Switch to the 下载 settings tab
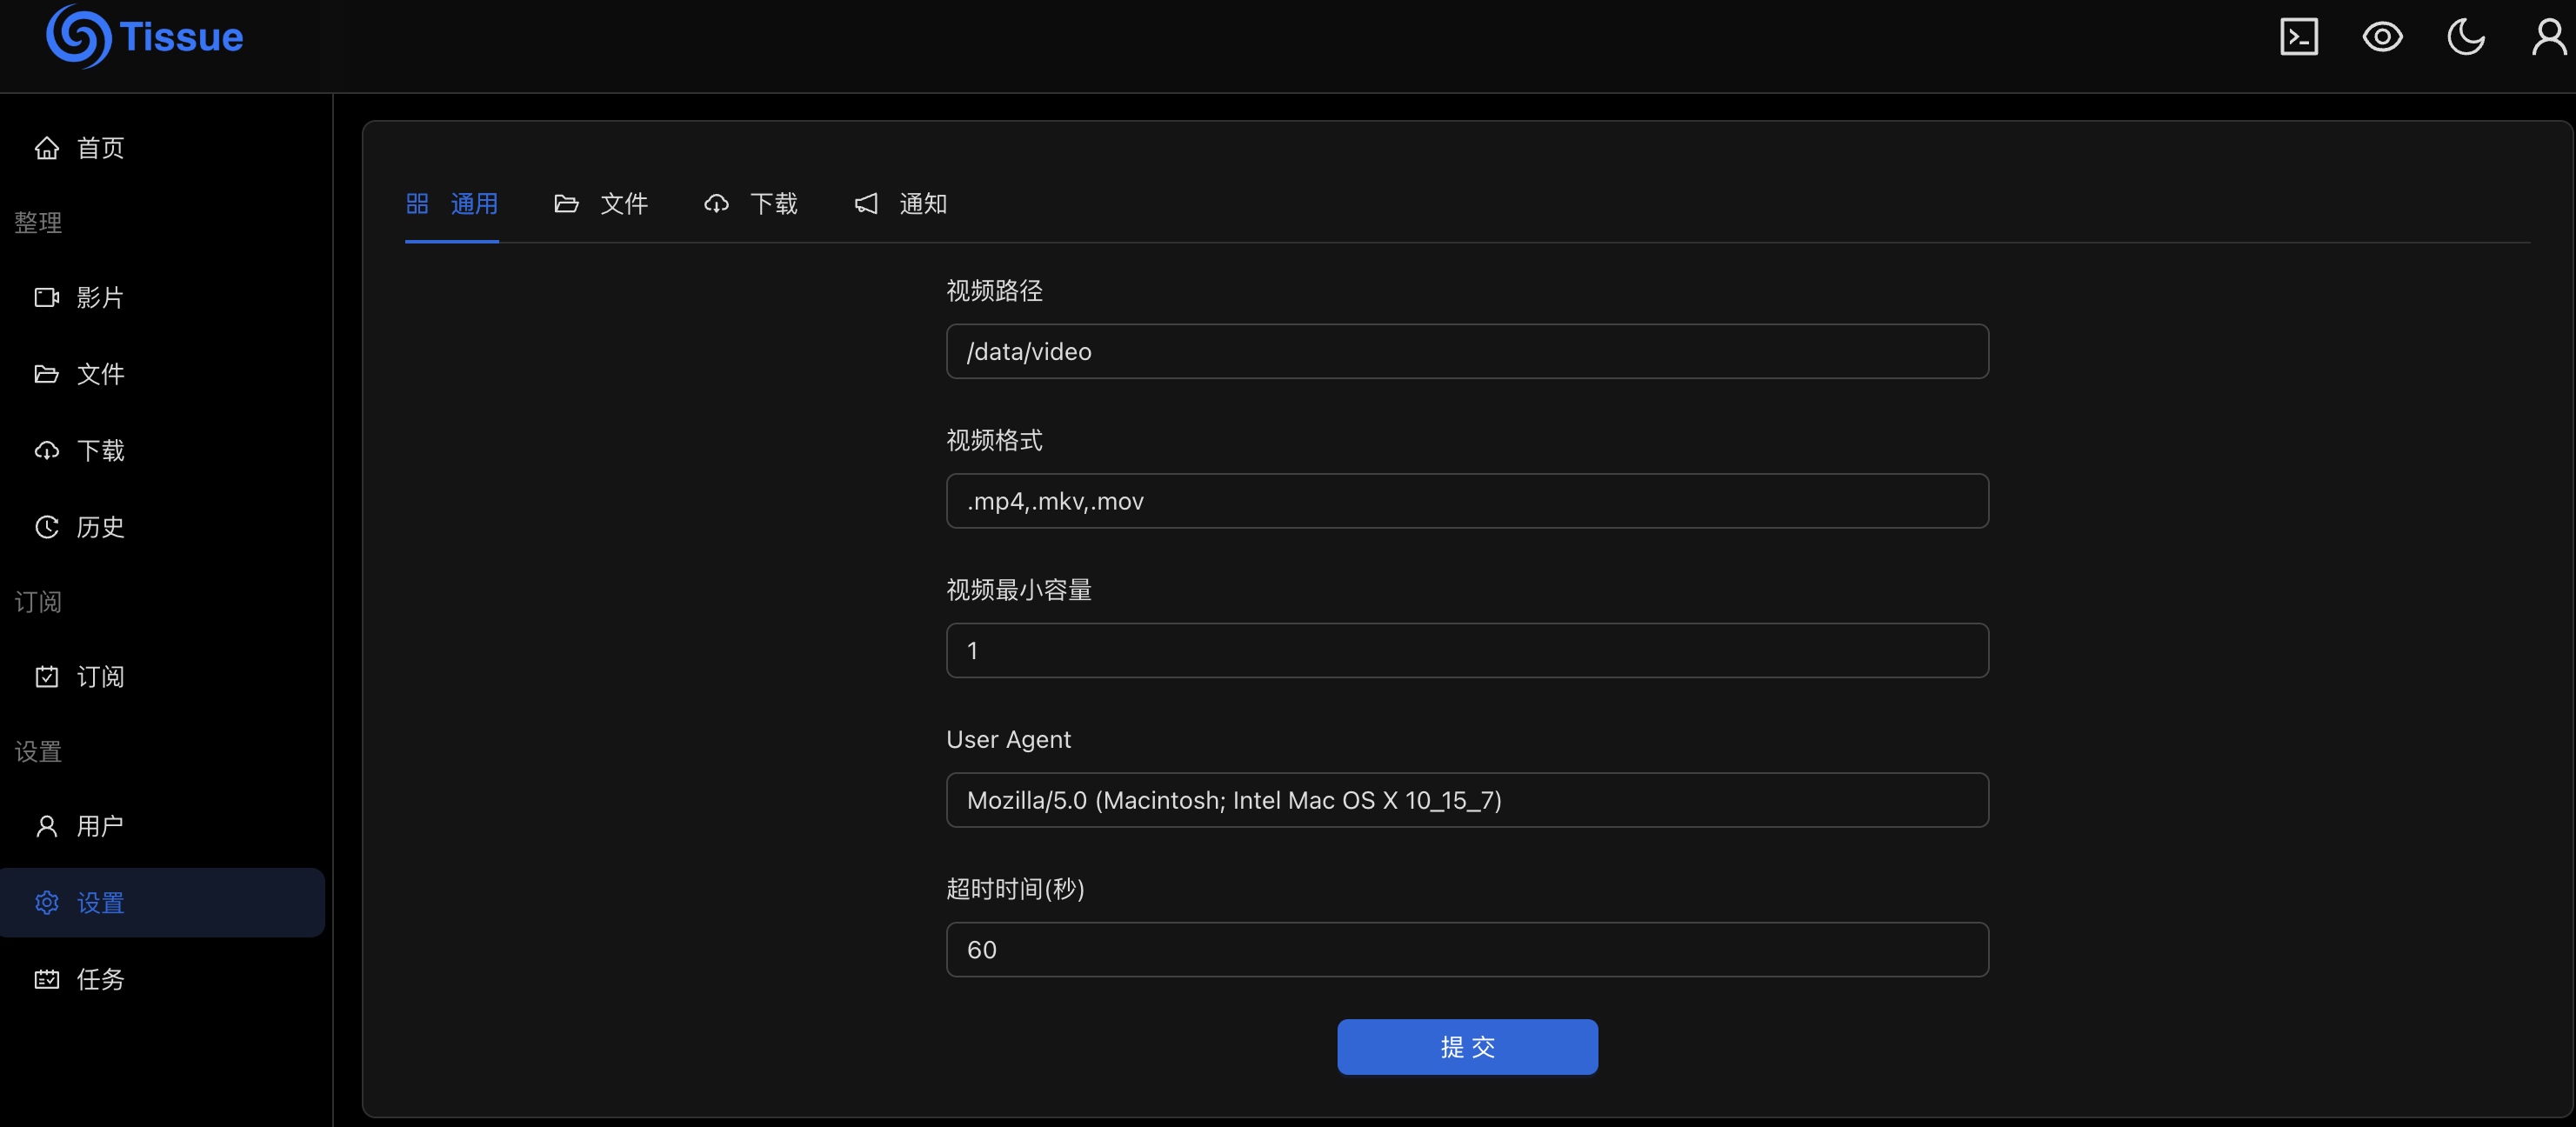 [751, 204]
